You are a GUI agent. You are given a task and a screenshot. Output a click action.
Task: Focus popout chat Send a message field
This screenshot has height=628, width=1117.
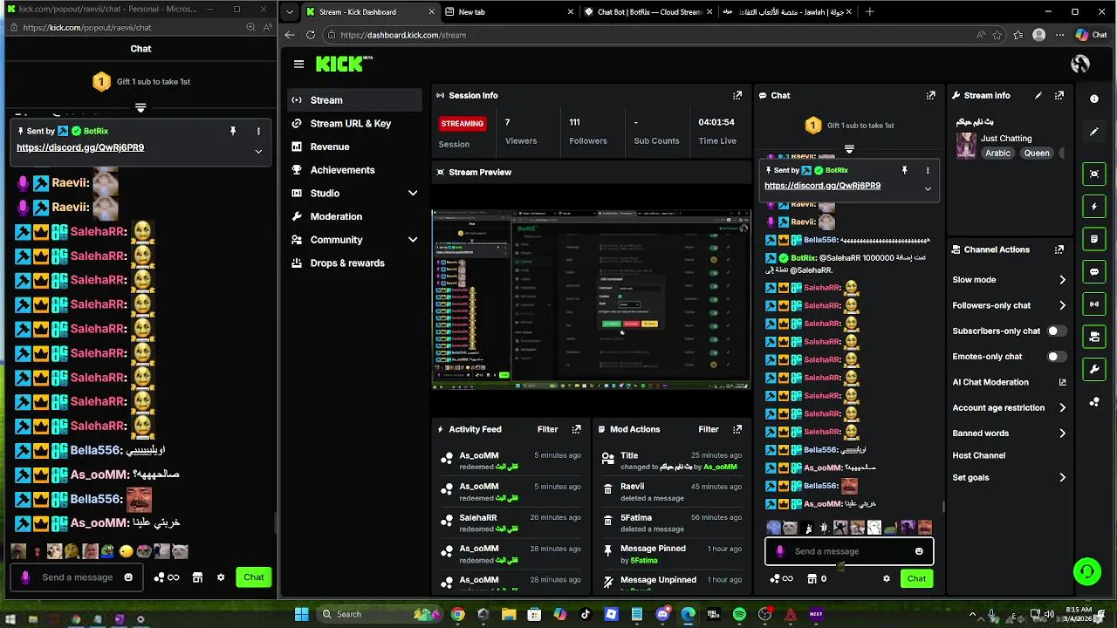click(78, 577)
